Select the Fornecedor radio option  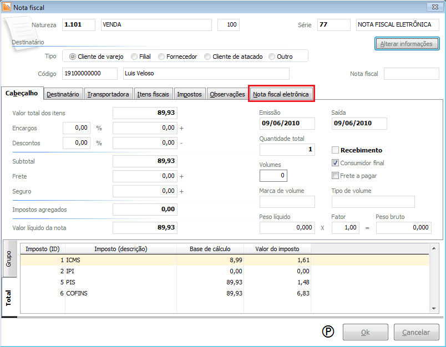[x=161, y=57]
